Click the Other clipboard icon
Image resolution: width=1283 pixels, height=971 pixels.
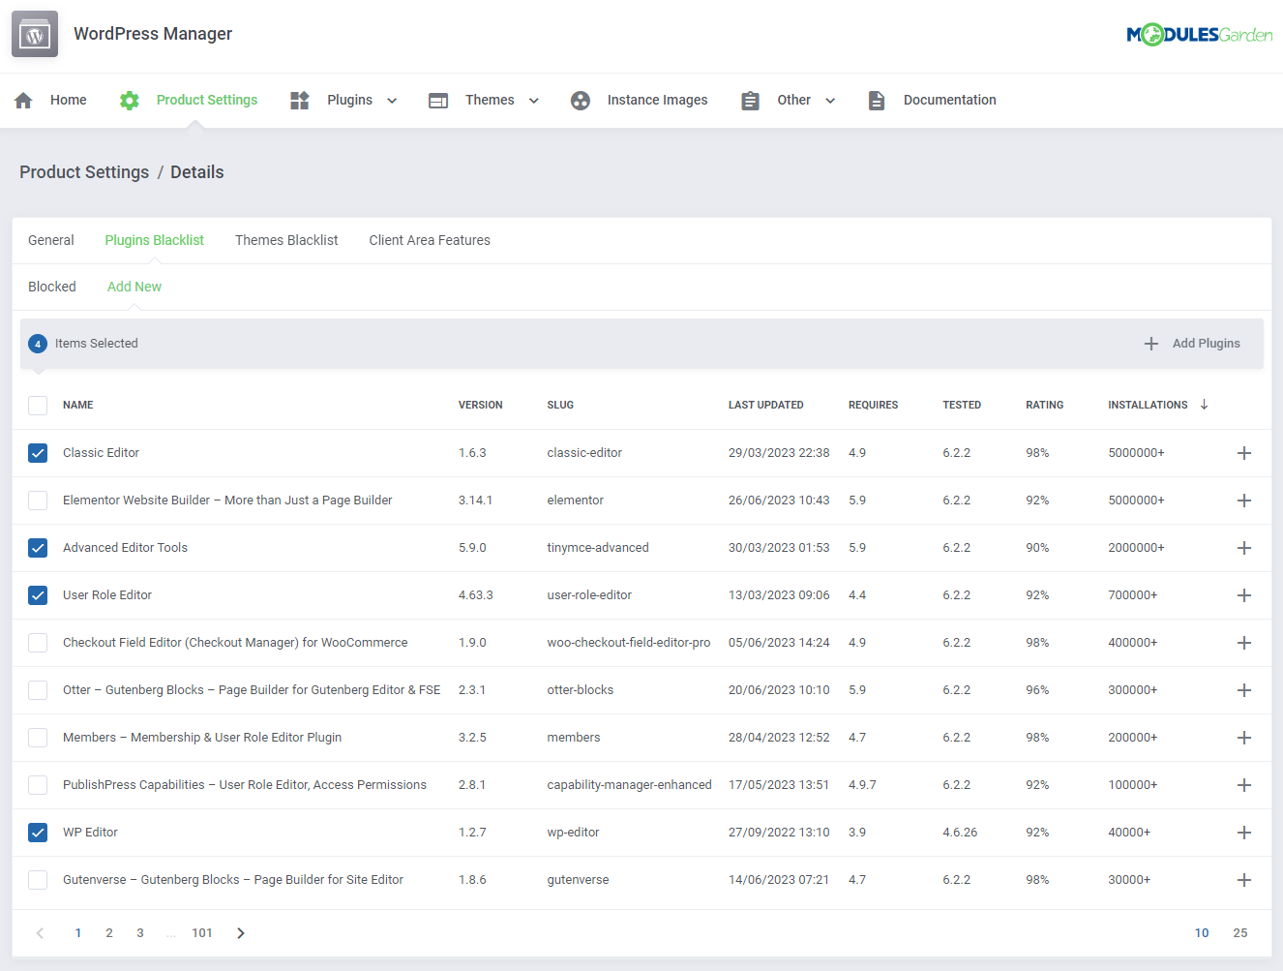pos(750,101)
